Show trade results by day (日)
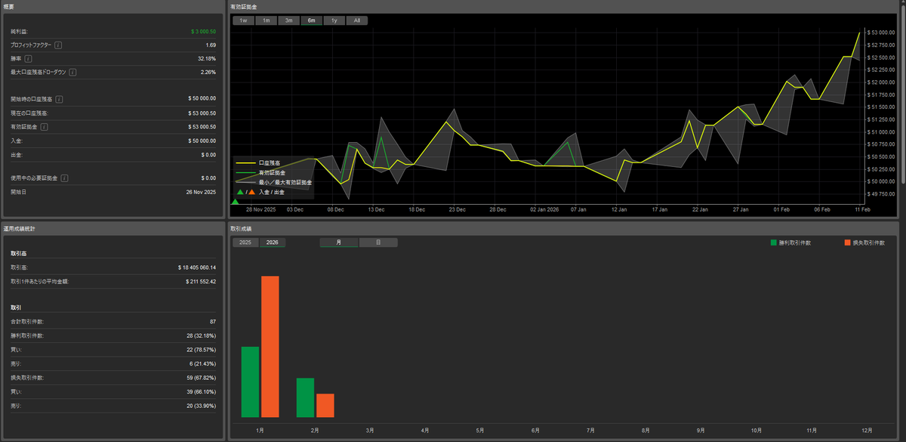This screenshot has height=442, width=906. 378,243
